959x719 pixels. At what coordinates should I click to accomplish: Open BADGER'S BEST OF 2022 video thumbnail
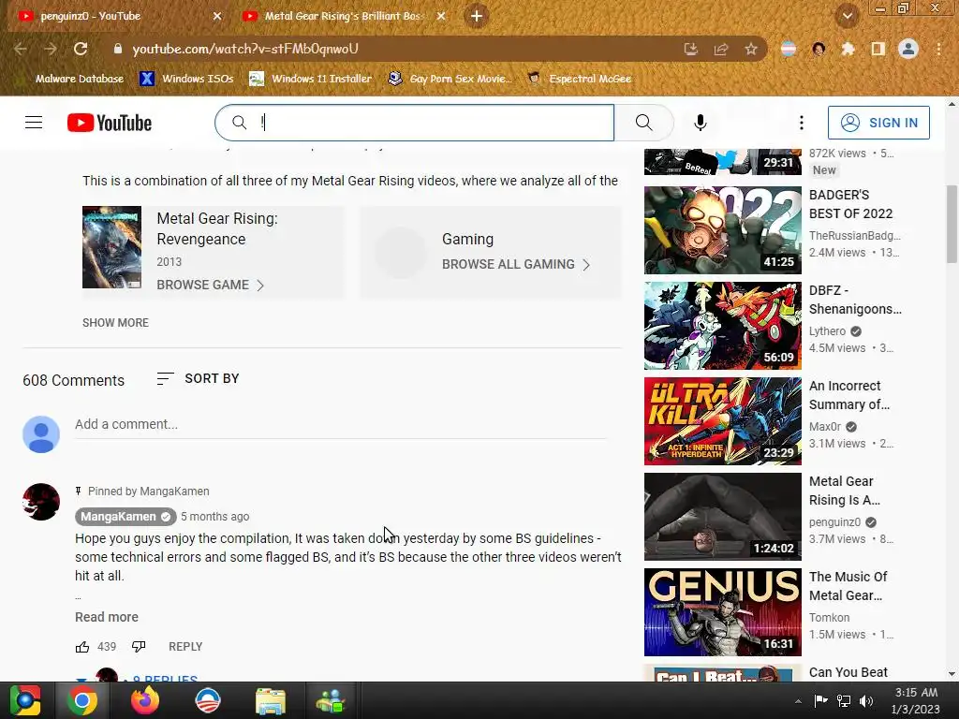tap(722, 230)
